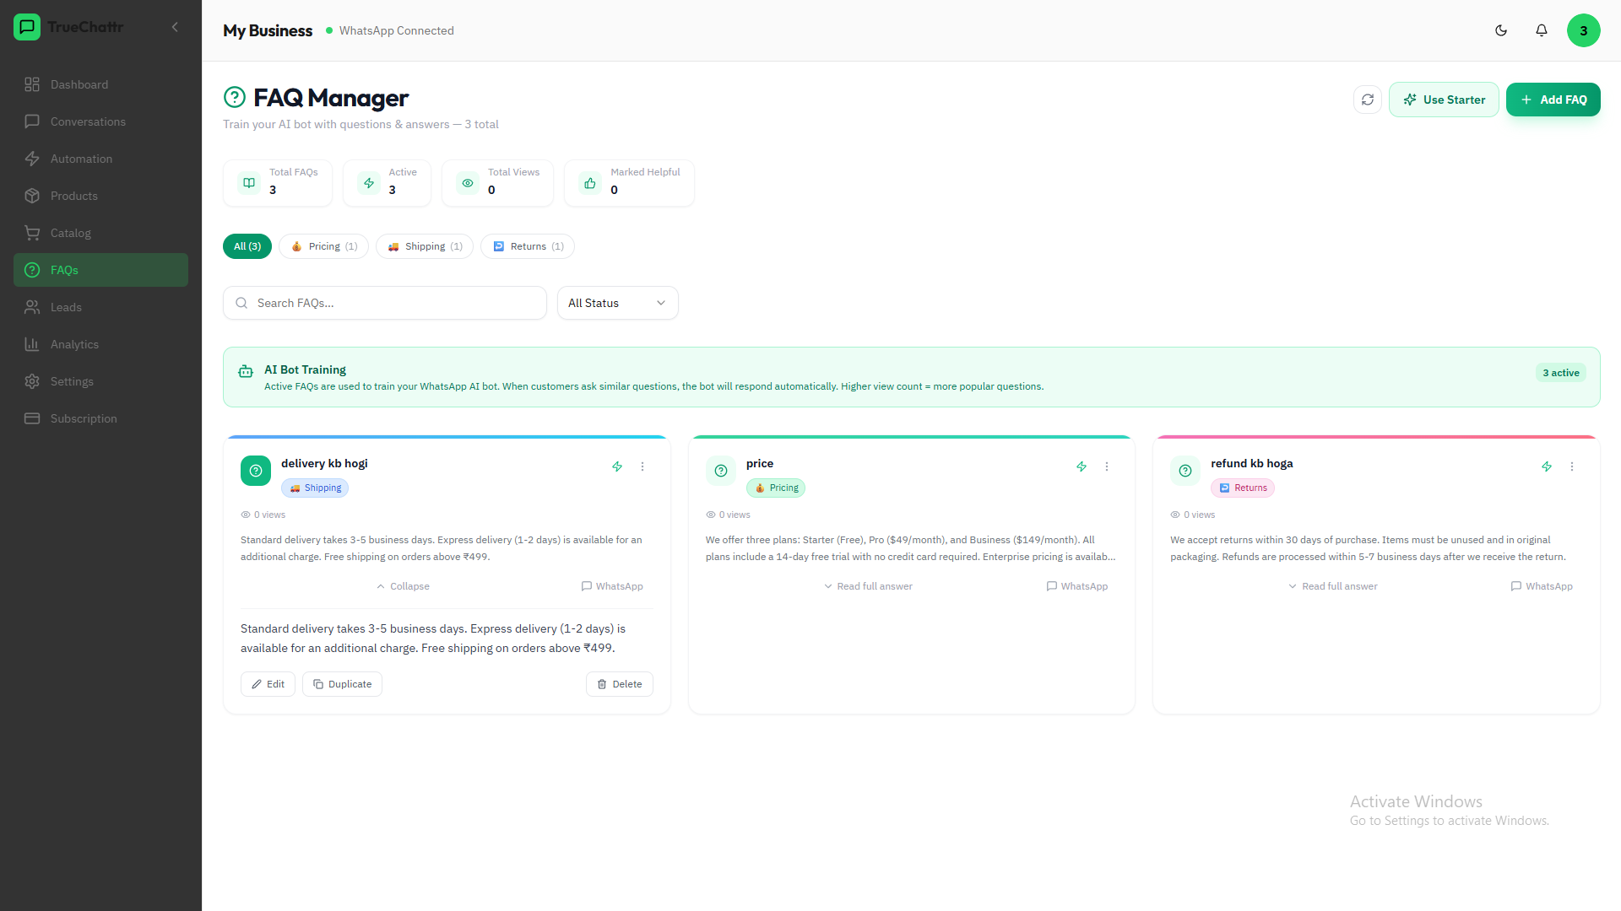1621x911 pixels.
Task: Click the Add FAQ button
Action: point(1553,100)
